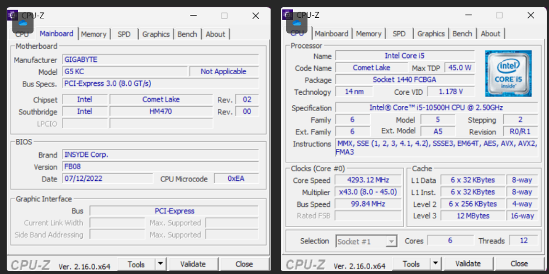Minimize the right CPU-Z window
Image resolution: width=549 pixels, height=274 pixels.
click(x=468, y=16)
